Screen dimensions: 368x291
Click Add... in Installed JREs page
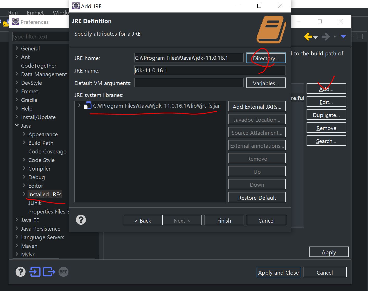tap(326, 89)
